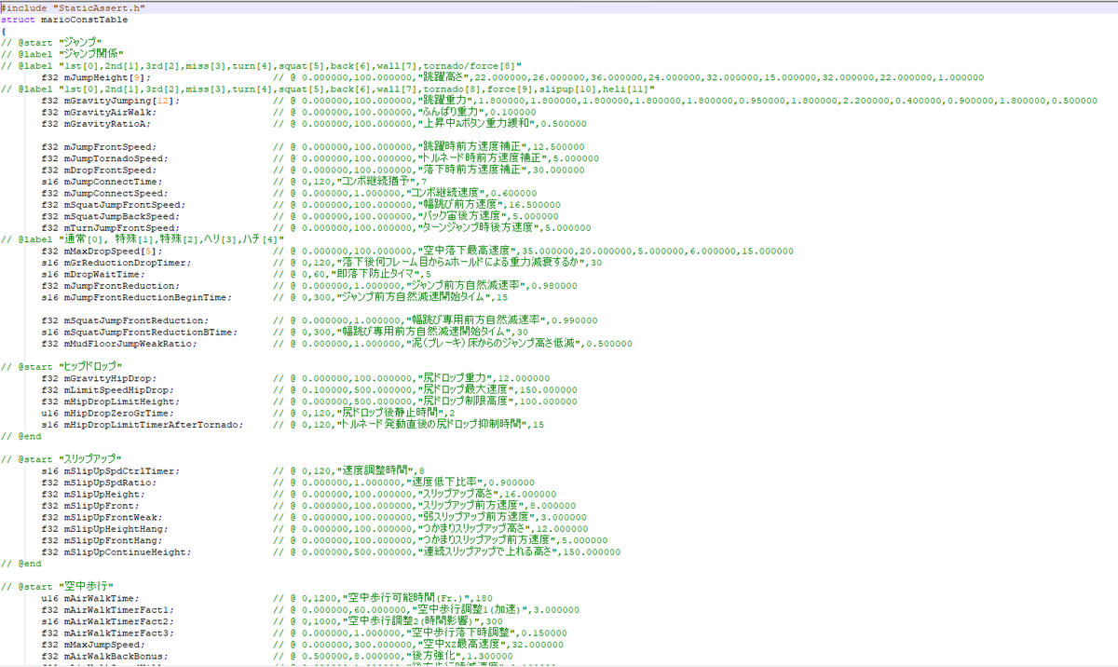Click the mLimitSpeedHipDrop variable
The width and height of the screenshot is (1118, 667).
click(116, 389)
